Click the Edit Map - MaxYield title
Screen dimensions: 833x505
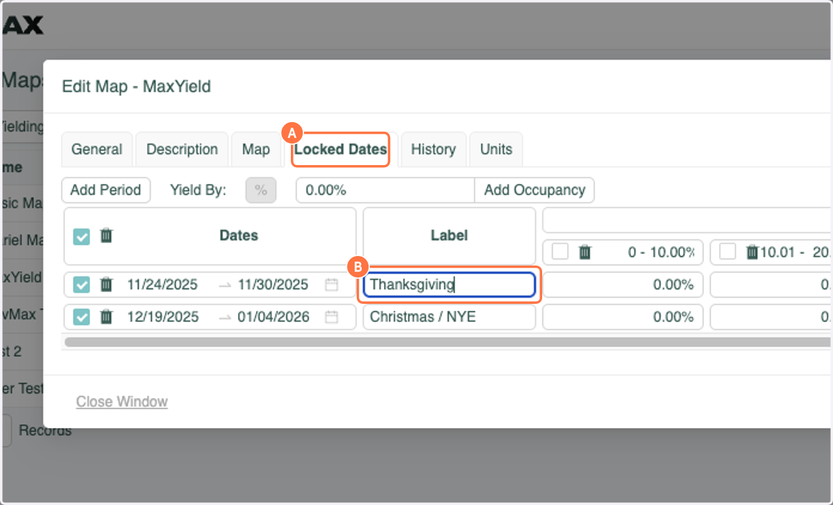[136, 87]
